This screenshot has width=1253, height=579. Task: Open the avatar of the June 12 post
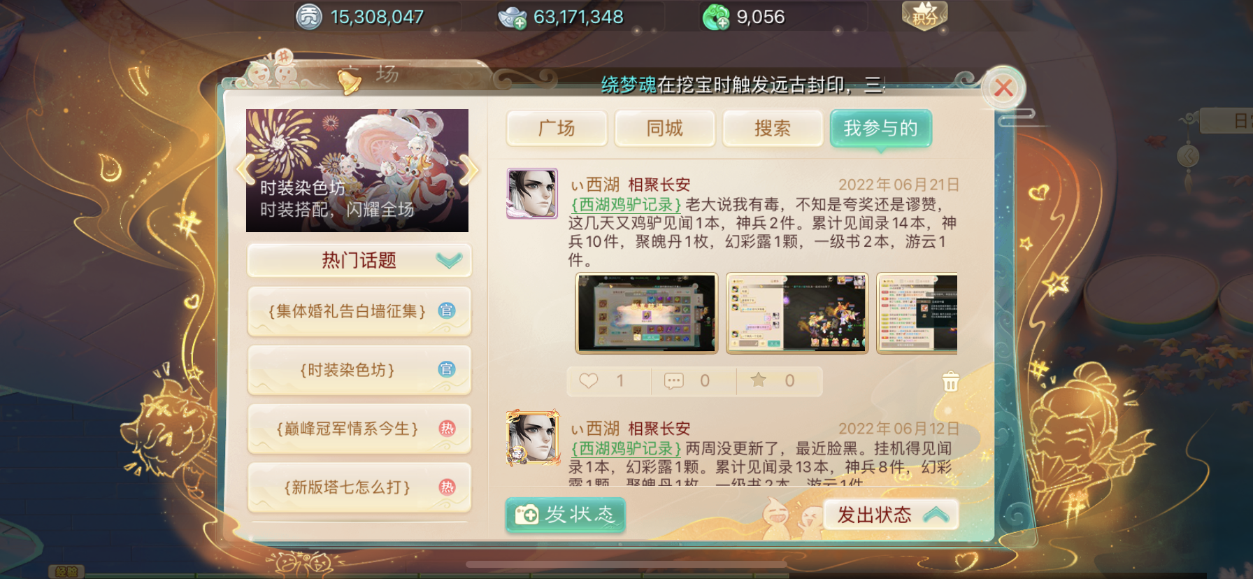coord(533,438)
